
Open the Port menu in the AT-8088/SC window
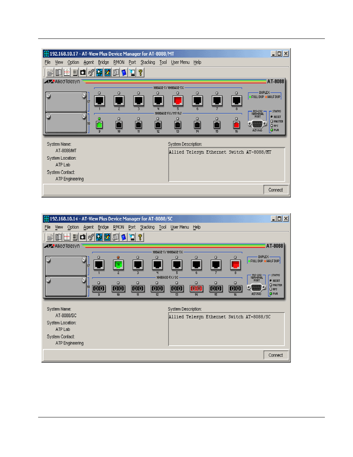(132, 227)
